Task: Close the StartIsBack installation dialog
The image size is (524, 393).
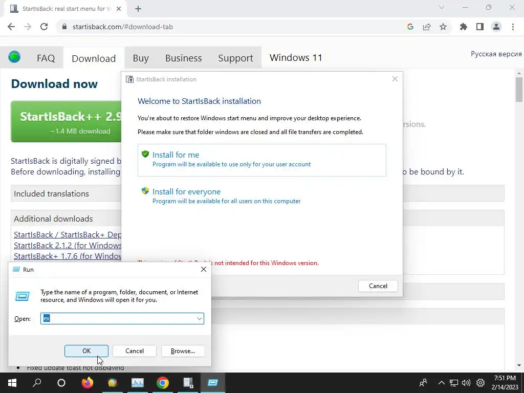Action: coord(395,79)
